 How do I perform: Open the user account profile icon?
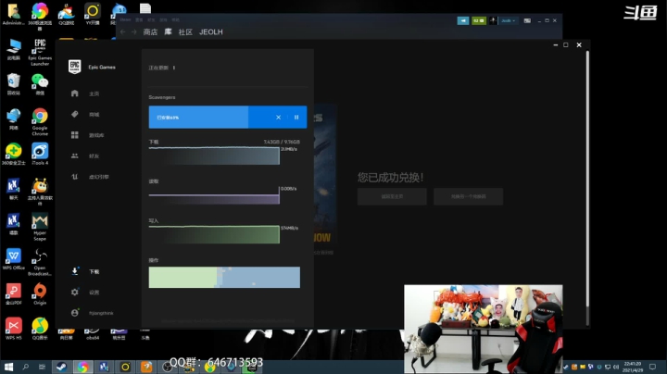pos(75,313)
